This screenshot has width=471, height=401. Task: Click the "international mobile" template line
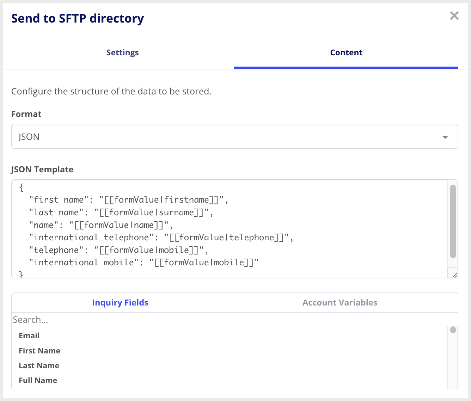144,263
